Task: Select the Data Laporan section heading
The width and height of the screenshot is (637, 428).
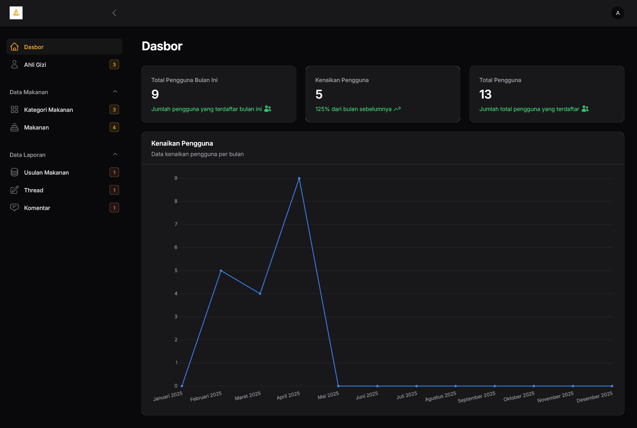Action: 27,155
